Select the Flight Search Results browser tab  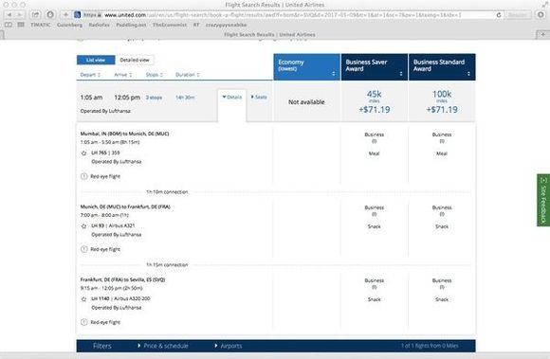tap(269, 34)
